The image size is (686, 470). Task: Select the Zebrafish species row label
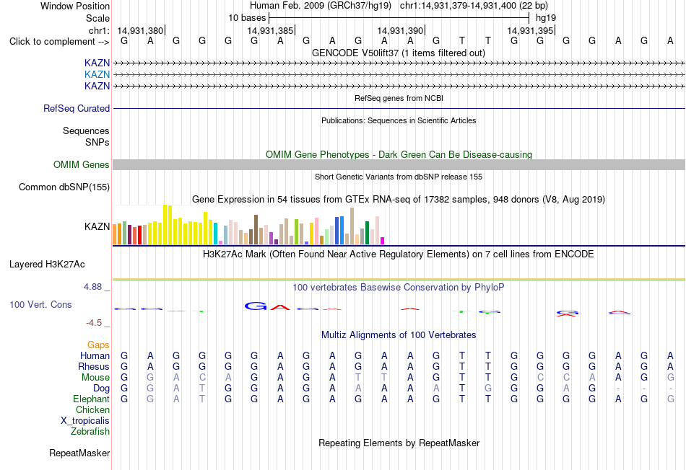90,431
